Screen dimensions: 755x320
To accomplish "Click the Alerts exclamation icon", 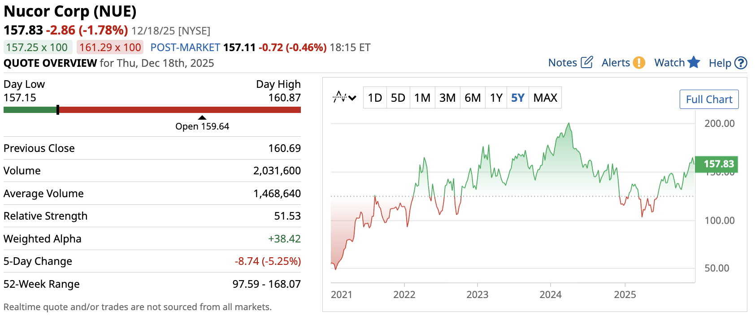I will pos(639,63).
